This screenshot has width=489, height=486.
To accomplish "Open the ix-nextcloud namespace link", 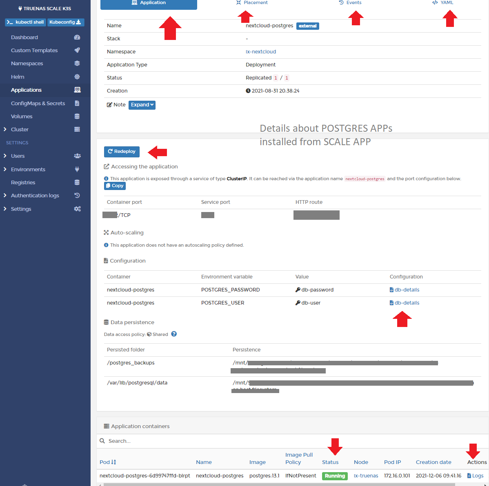I will 261,52.
